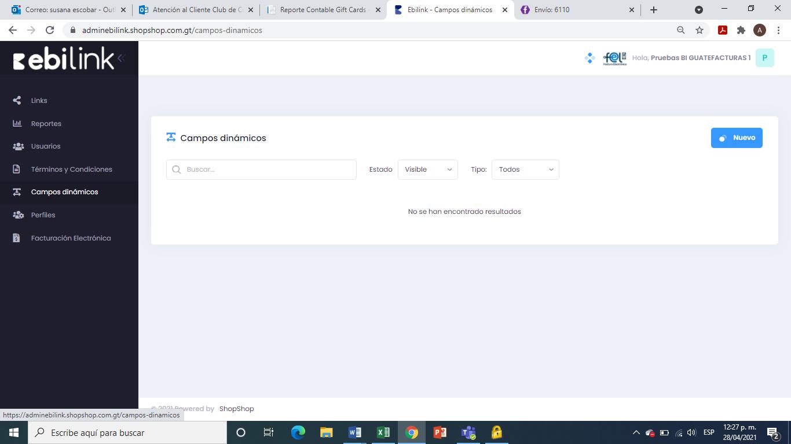Open Chrome three-dot menu
The height and width of the screenshot is (444, 791).
pyautogui.click(x=778, y=30)
